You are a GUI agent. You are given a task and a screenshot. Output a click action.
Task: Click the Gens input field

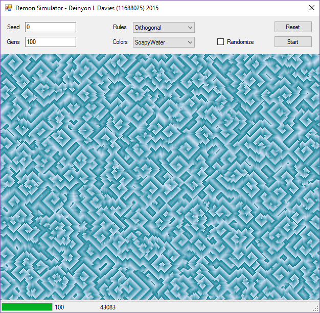point(51,42)
